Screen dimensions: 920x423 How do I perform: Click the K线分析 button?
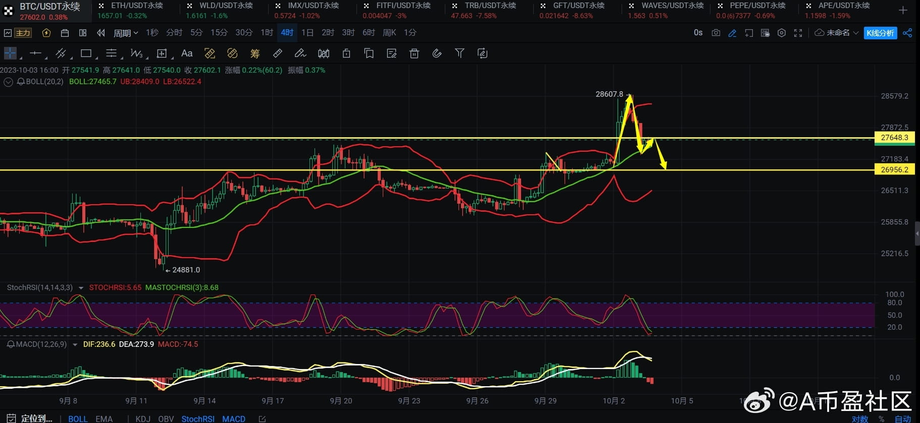(880, 33)
